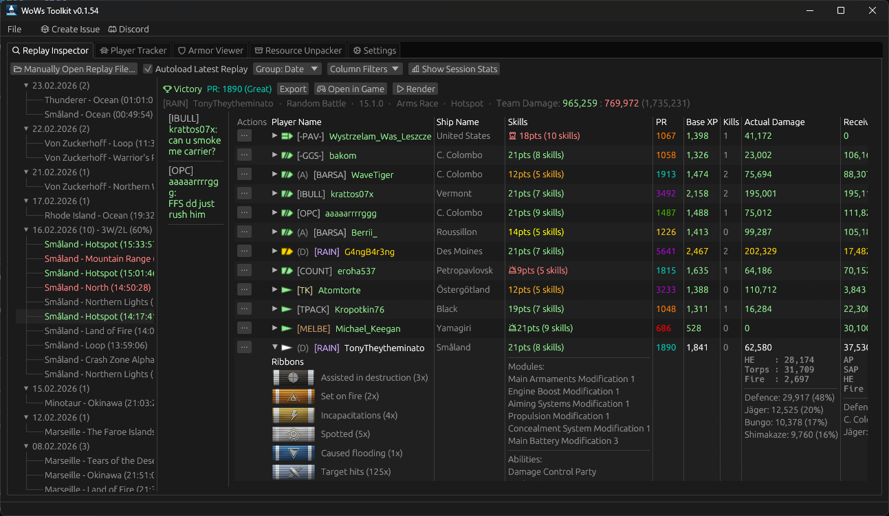
Task: Open the Group: Date dropdown
Action: tap(287, 69)
